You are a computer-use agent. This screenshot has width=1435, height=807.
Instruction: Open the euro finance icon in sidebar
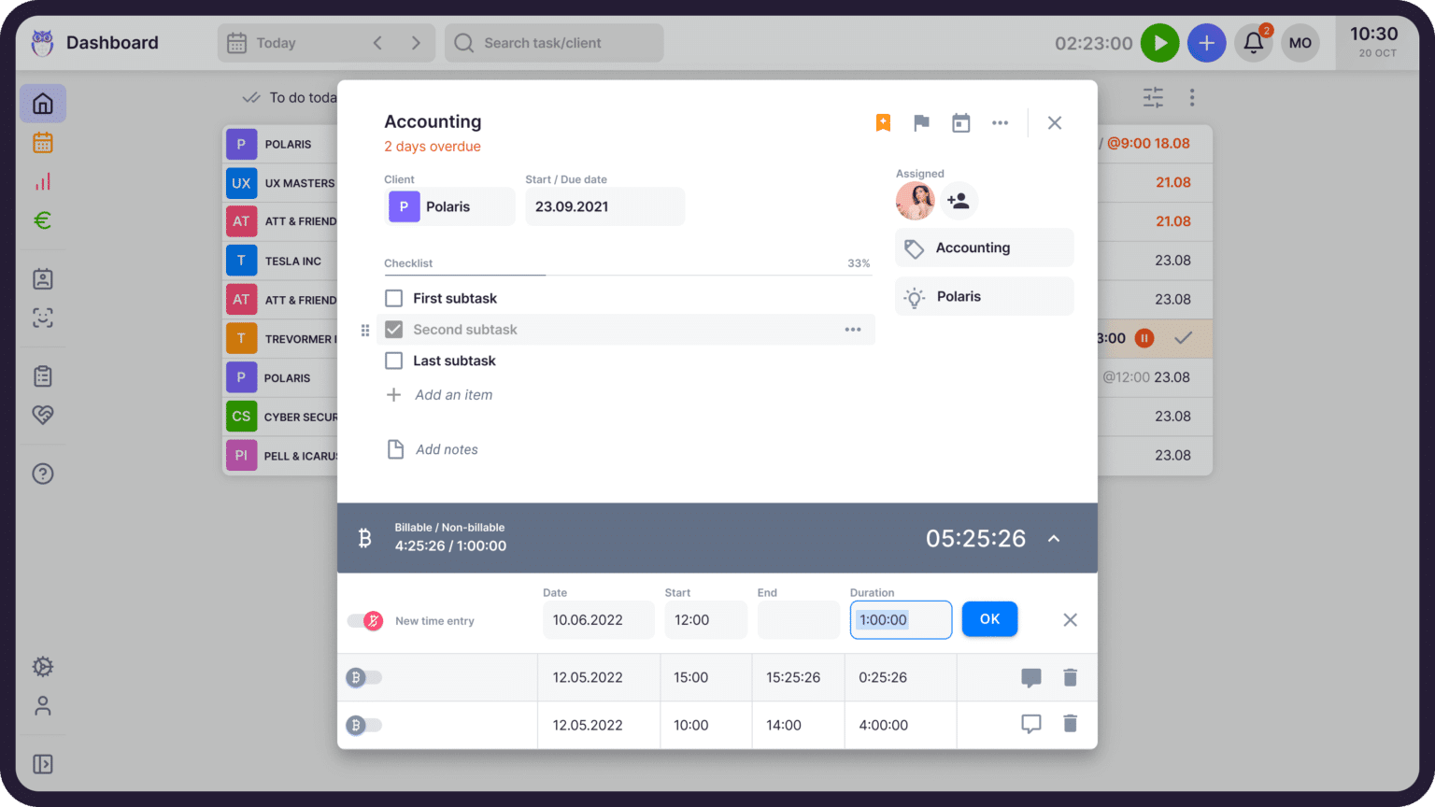tap(42, 220)
